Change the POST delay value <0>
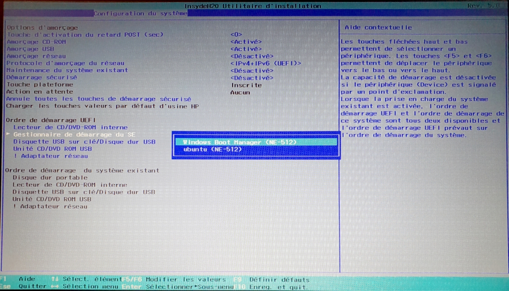This screenshot has width=509, height=291. pyautogui.click(x=236, y=34)
